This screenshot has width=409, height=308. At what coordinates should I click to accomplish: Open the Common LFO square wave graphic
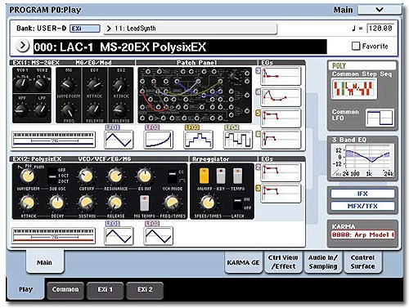click(x=380, y=118)
